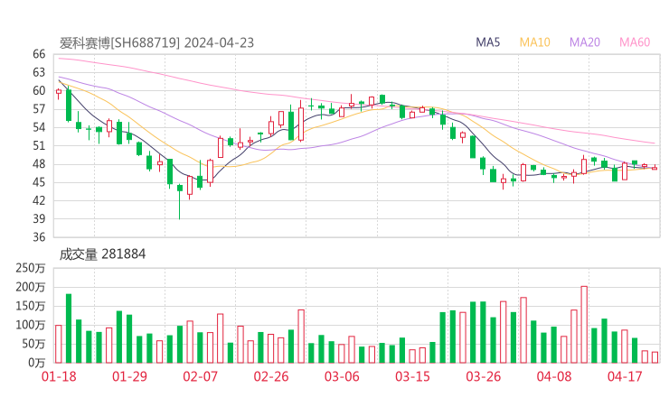Click the MA20 legend label
The image size is (669, 397).
click(585, 42)
